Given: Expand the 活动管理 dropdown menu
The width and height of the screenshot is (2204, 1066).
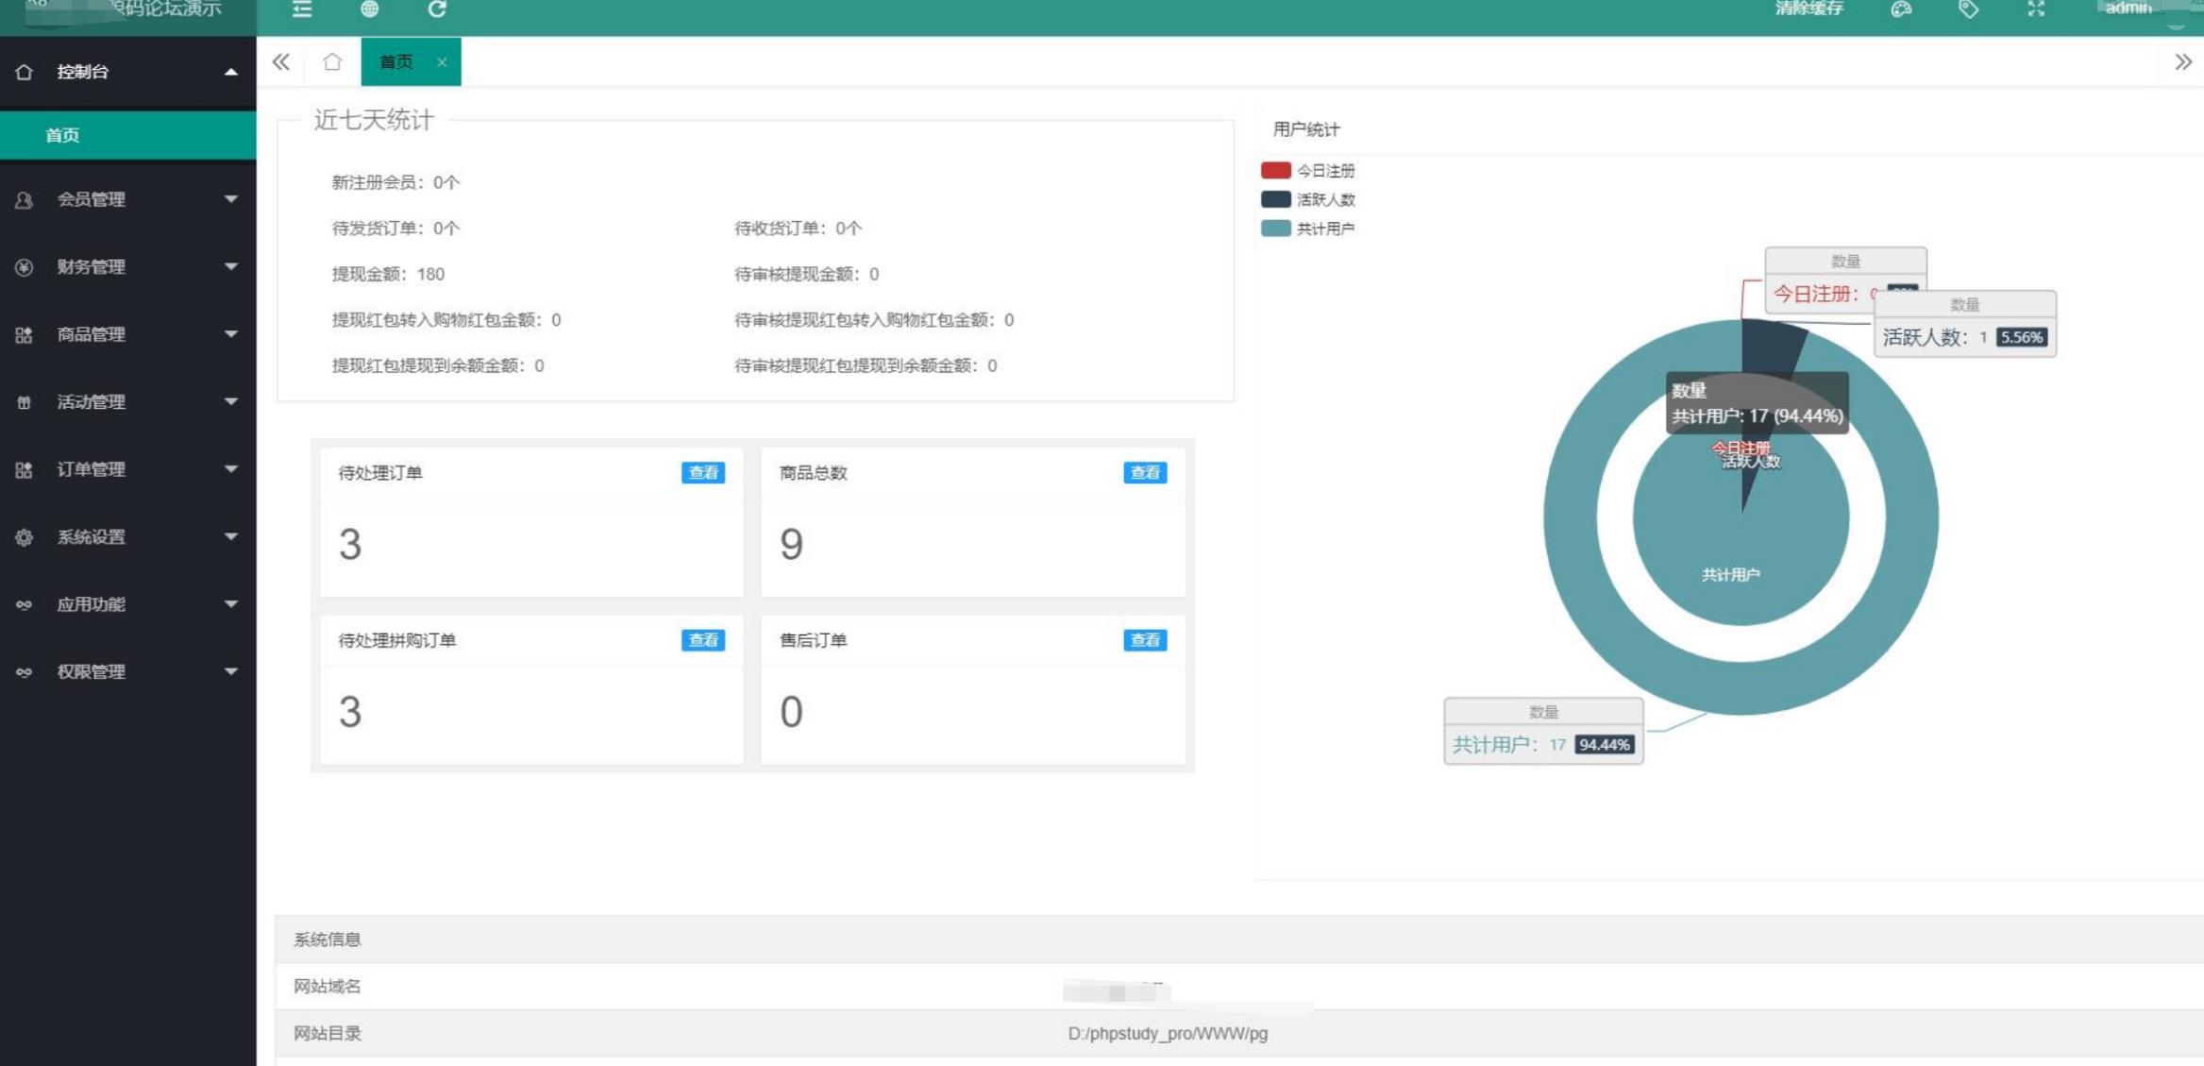Looking at the screenshot, I should (x=126, y=400).
